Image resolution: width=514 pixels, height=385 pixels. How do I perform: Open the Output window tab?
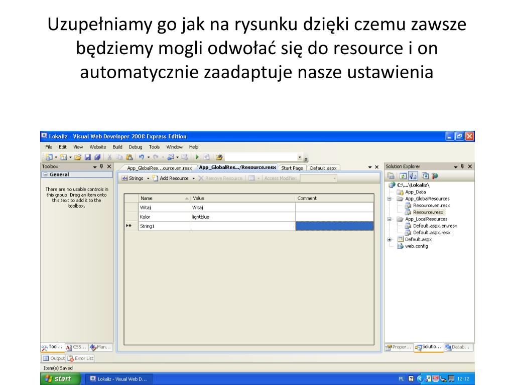(x=54, y=358)
